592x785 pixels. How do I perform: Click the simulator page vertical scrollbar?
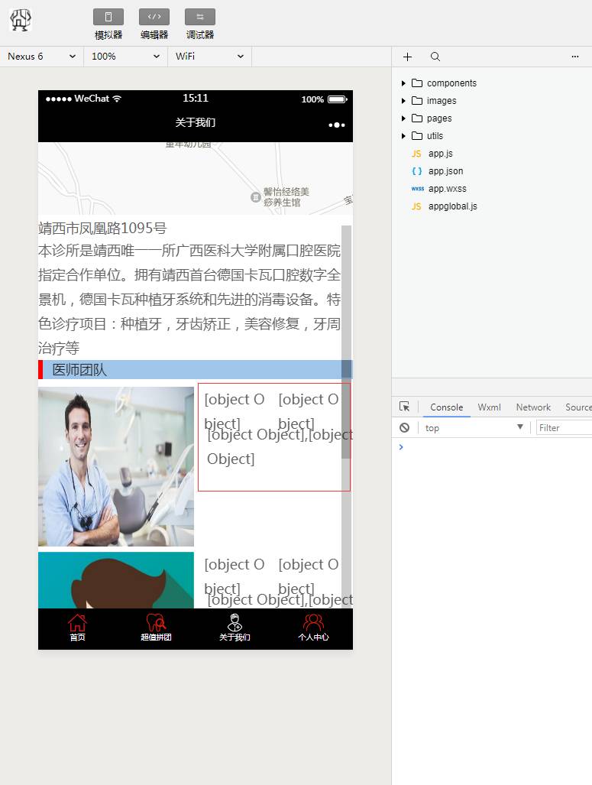click(x=346, y=342)
